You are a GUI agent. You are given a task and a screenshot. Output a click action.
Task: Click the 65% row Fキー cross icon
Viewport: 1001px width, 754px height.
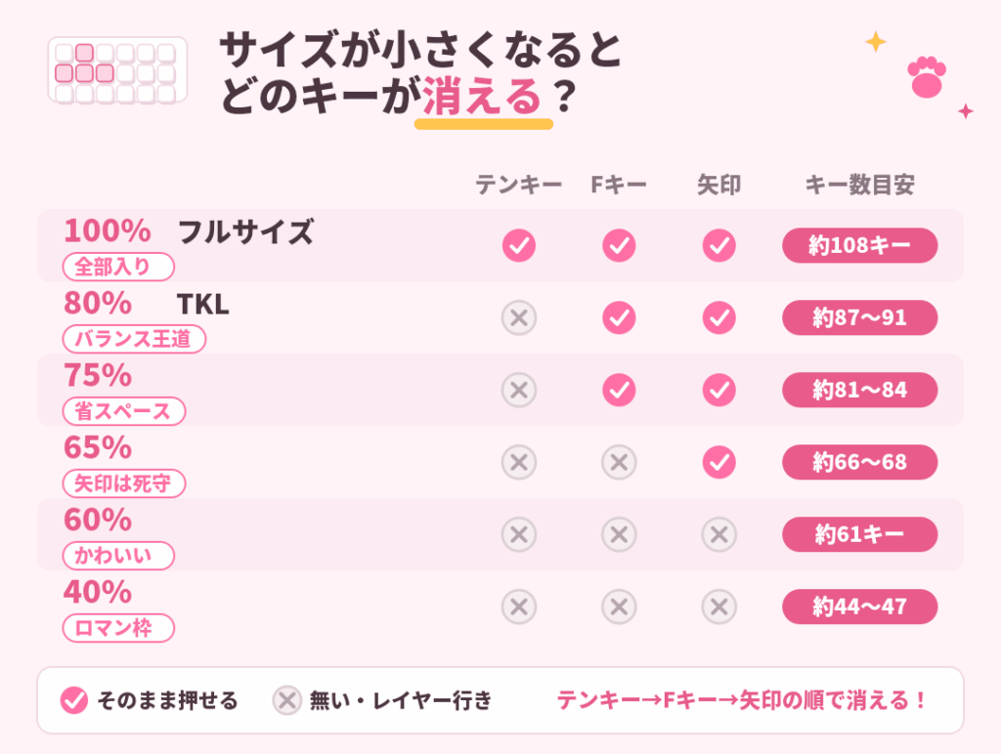click(619, 462)
